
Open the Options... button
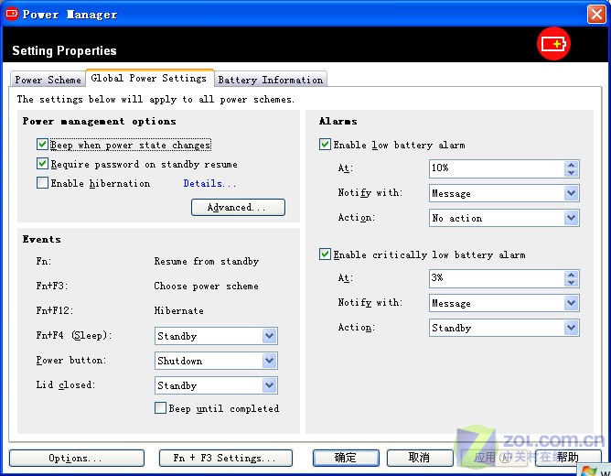coord(77,458)
